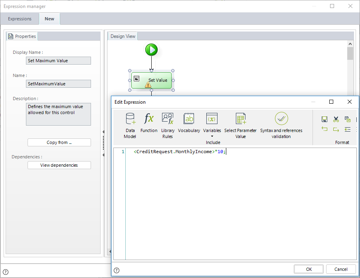Click the Undo arrow icon
Viewport: 360px width, 278px height.
(324, 129)
